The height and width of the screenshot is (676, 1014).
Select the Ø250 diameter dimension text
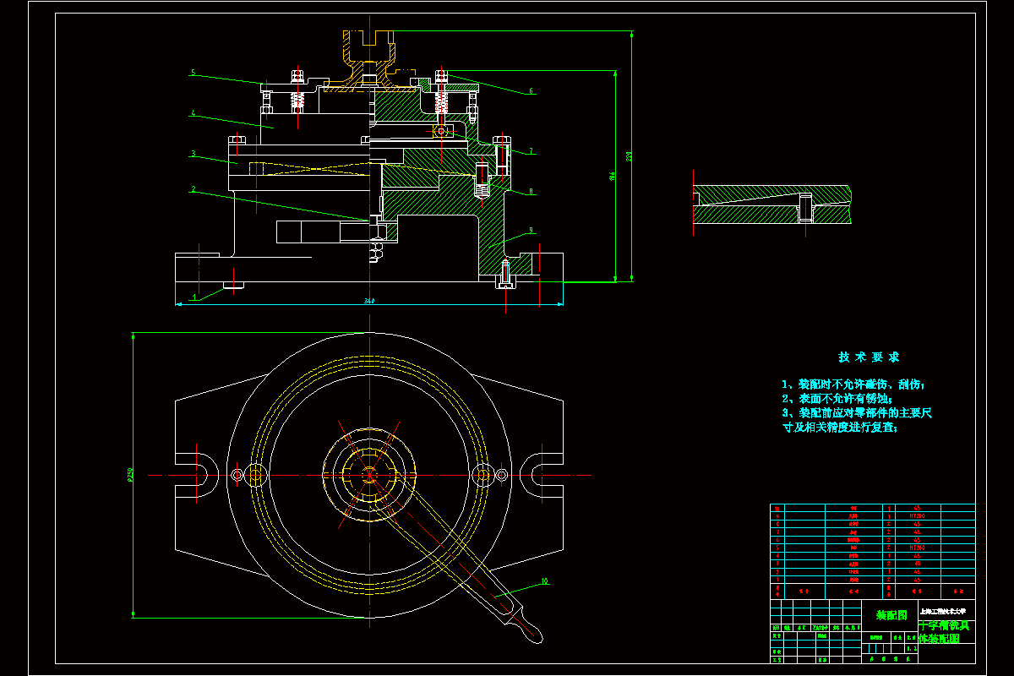point(130,476)
